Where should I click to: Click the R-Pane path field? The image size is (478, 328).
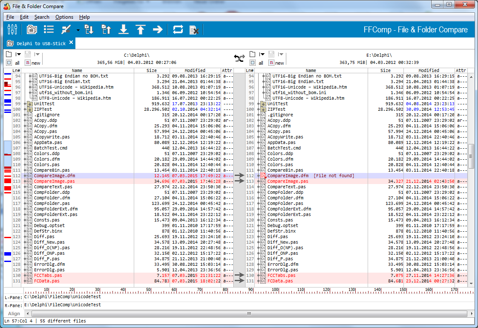tap(249, 305)
